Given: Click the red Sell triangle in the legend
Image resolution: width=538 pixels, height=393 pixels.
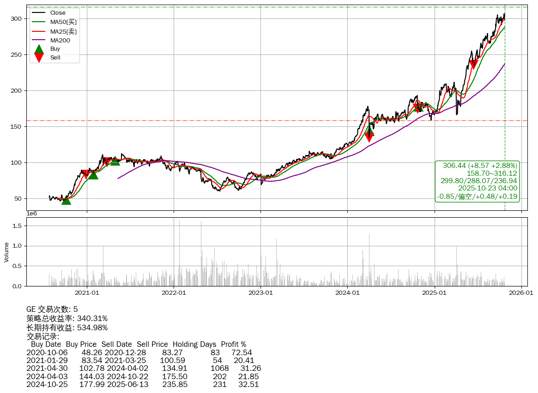Looking at the screenshot, I should pos(39,58).
